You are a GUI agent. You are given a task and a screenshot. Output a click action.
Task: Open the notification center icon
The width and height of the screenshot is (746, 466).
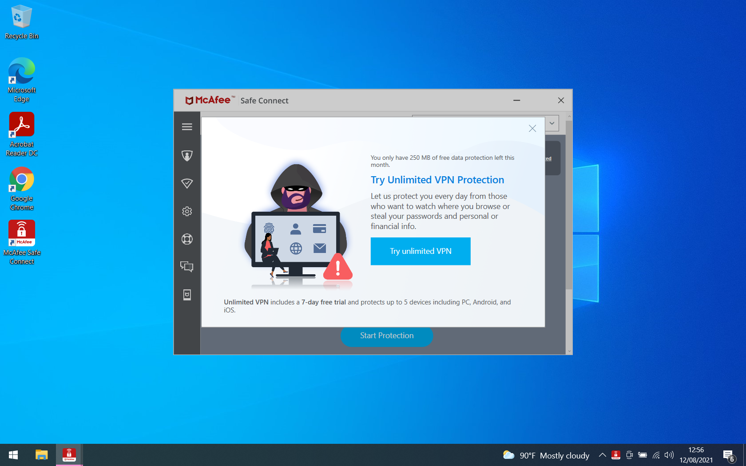(729, 455)
